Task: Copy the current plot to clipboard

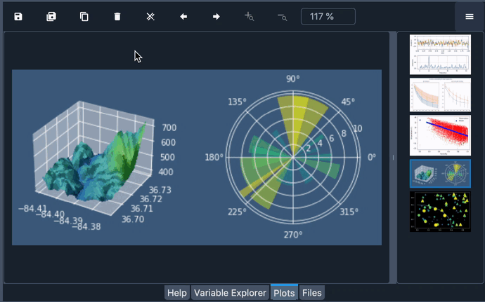Action: [84, 17]
